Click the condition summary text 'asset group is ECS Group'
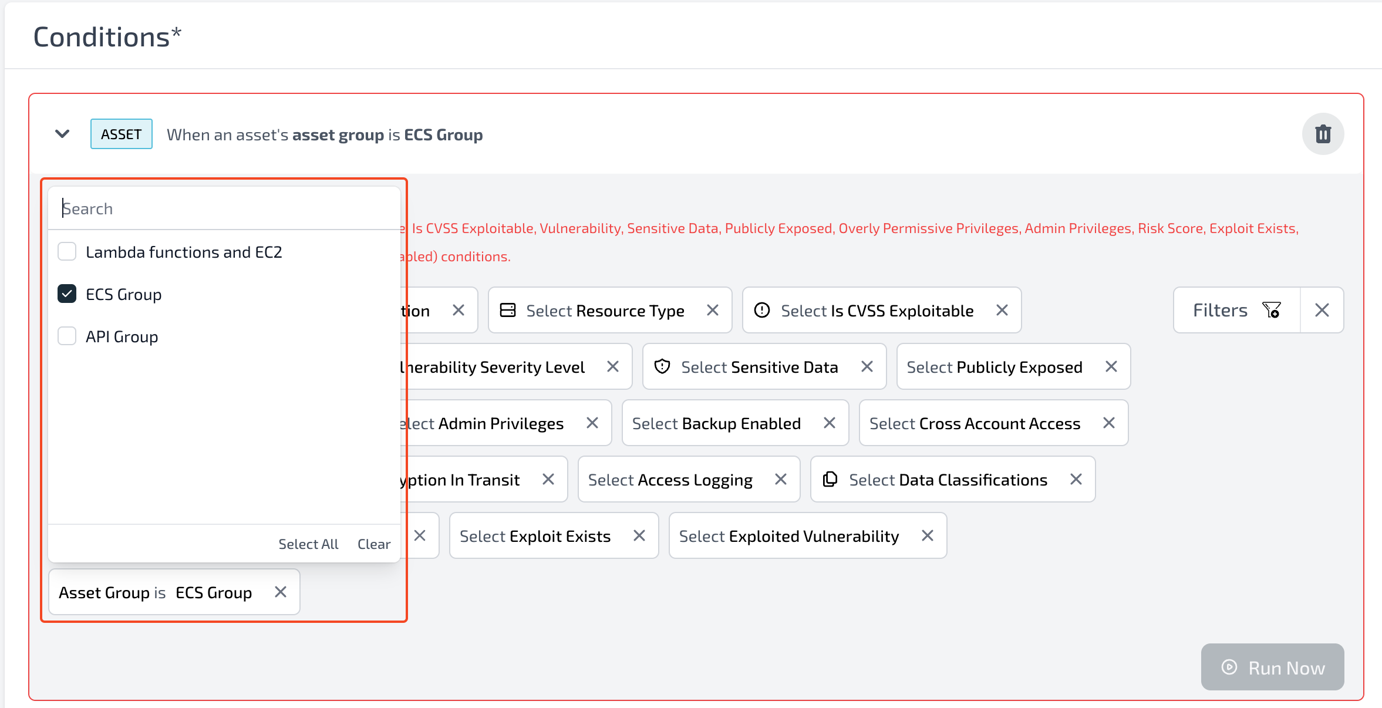The height and width of the screenshot is (708, 1382). (387, 134)
